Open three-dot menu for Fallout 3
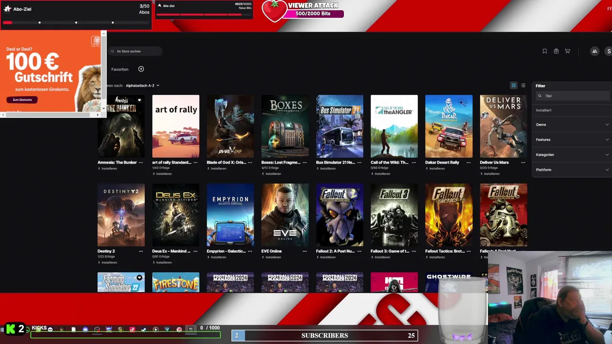The height and width of the screenshot is (344, 612). click(x=414, y=251)
